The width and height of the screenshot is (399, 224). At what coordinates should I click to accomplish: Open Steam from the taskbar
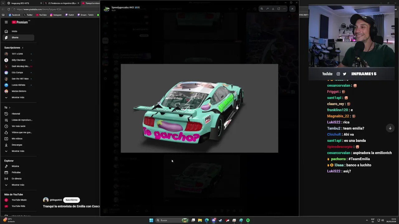[220, 220]
